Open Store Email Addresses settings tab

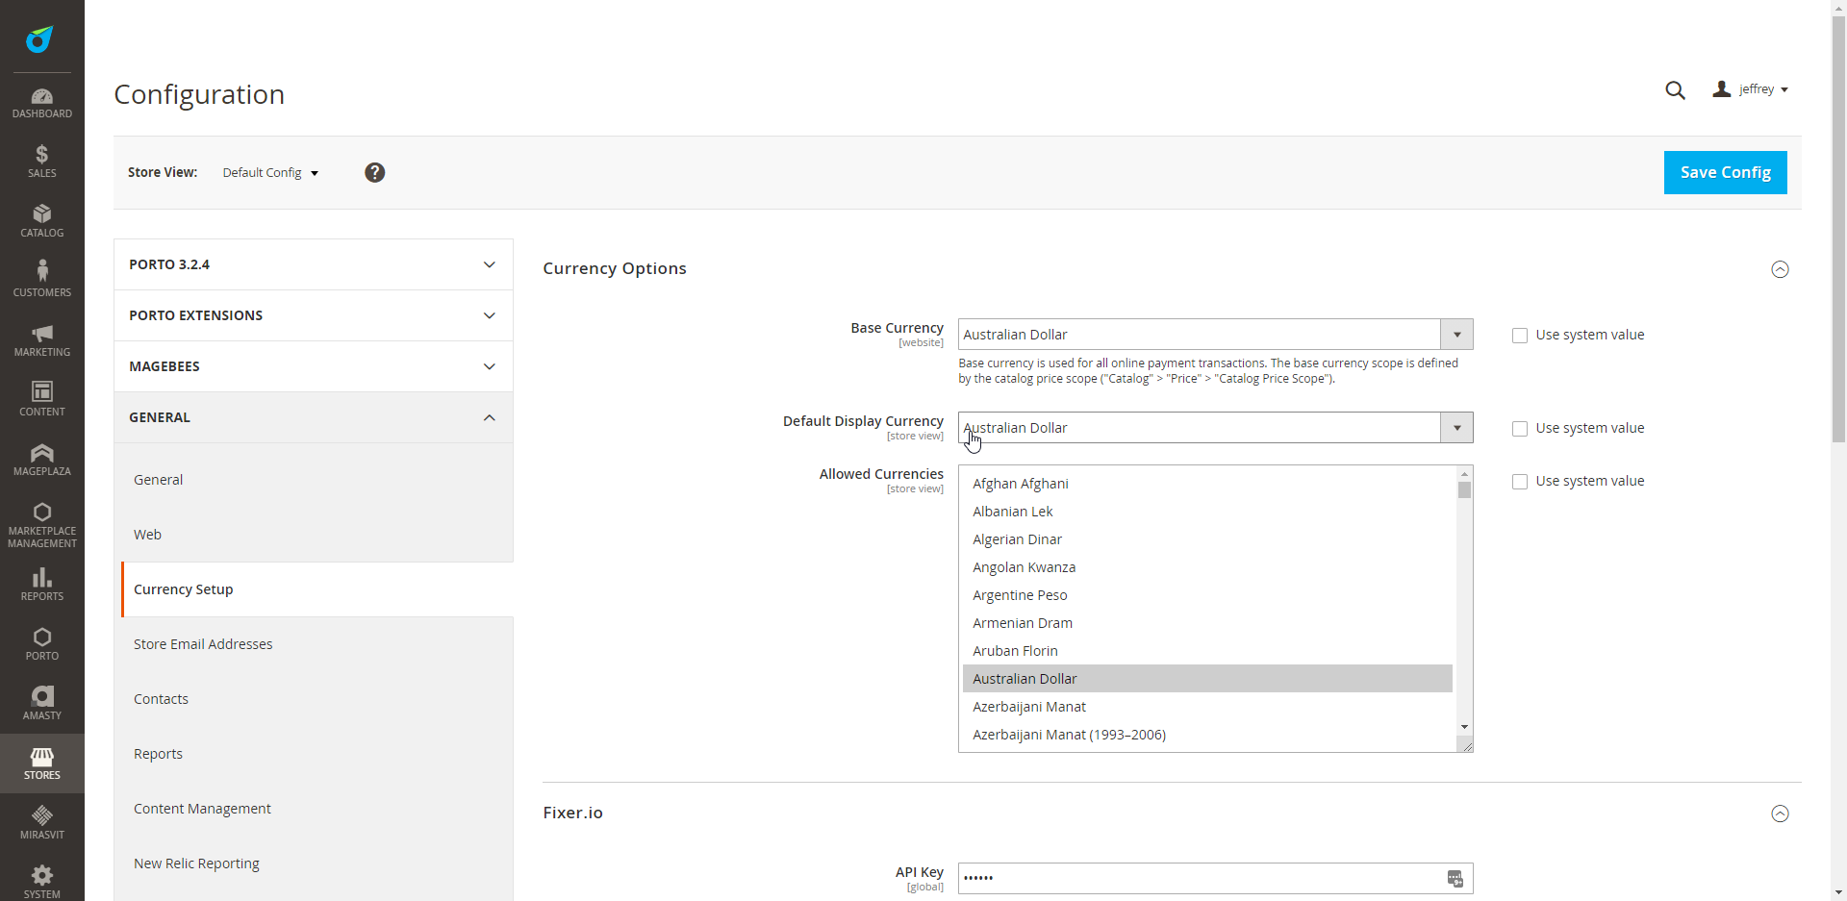[203, 644]
